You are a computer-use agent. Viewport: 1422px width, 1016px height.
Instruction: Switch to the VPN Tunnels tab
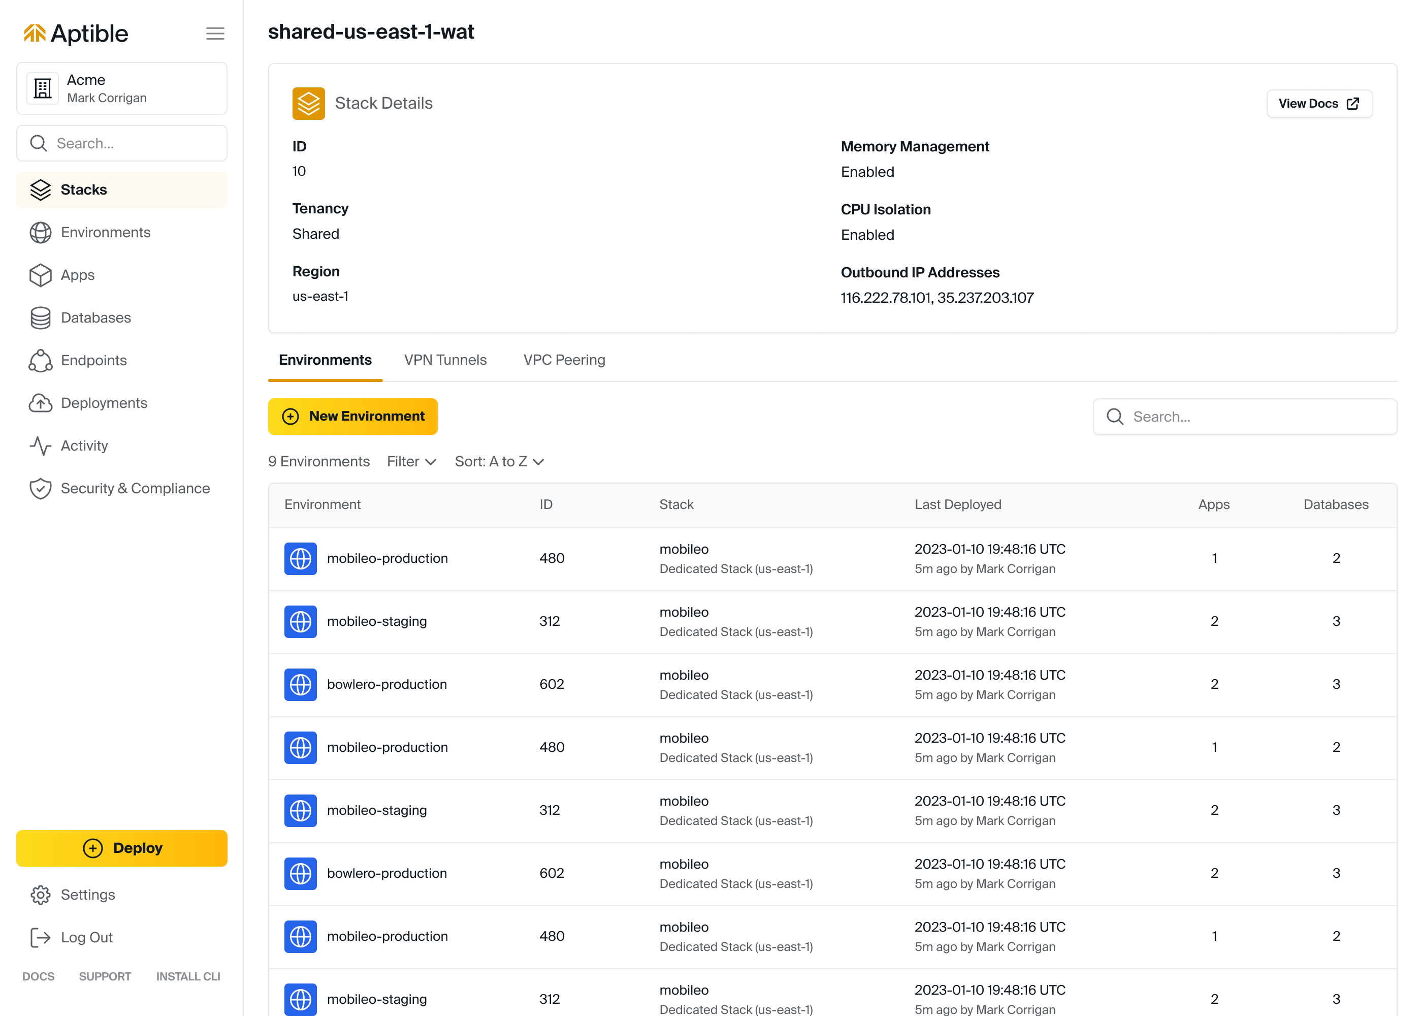click(x=445, y=360)
